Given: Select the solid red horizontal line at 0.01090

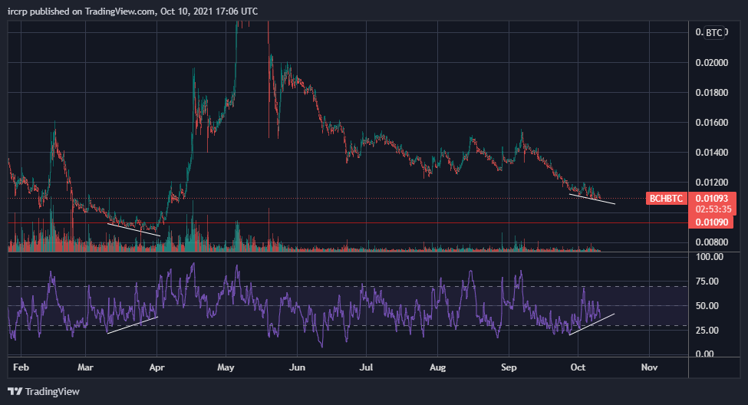Looking at the screenshot, I should coord(348,222).
